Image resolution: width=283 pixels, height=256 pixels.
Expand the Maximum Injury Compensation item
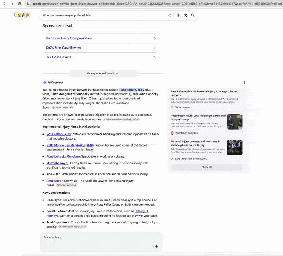click(155, 38)
